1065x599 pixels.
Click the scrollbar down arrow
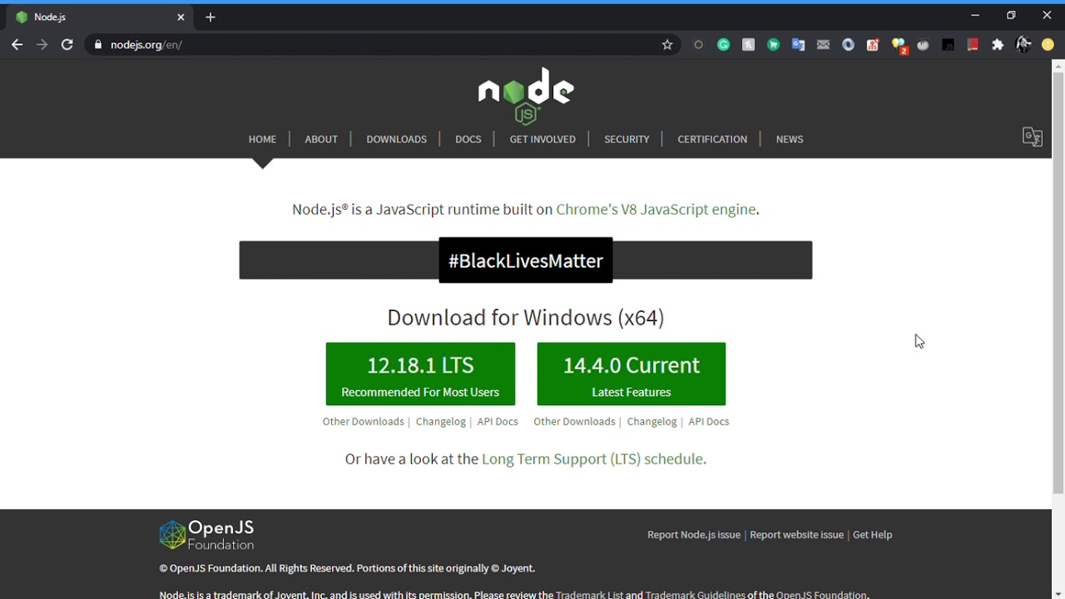click(1058, 593)
